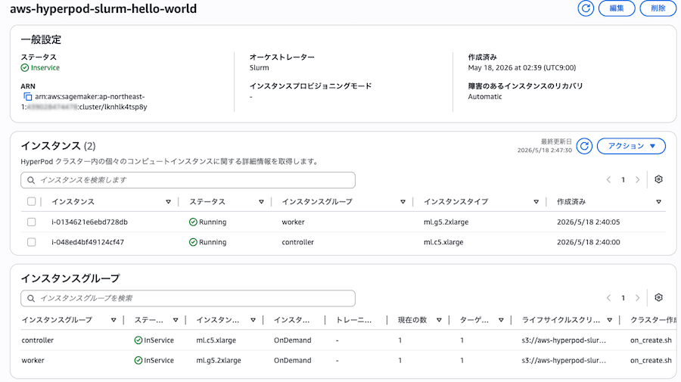681x382 pixels.
Task: Copy the cluster ARN
Action: [27, 97]
